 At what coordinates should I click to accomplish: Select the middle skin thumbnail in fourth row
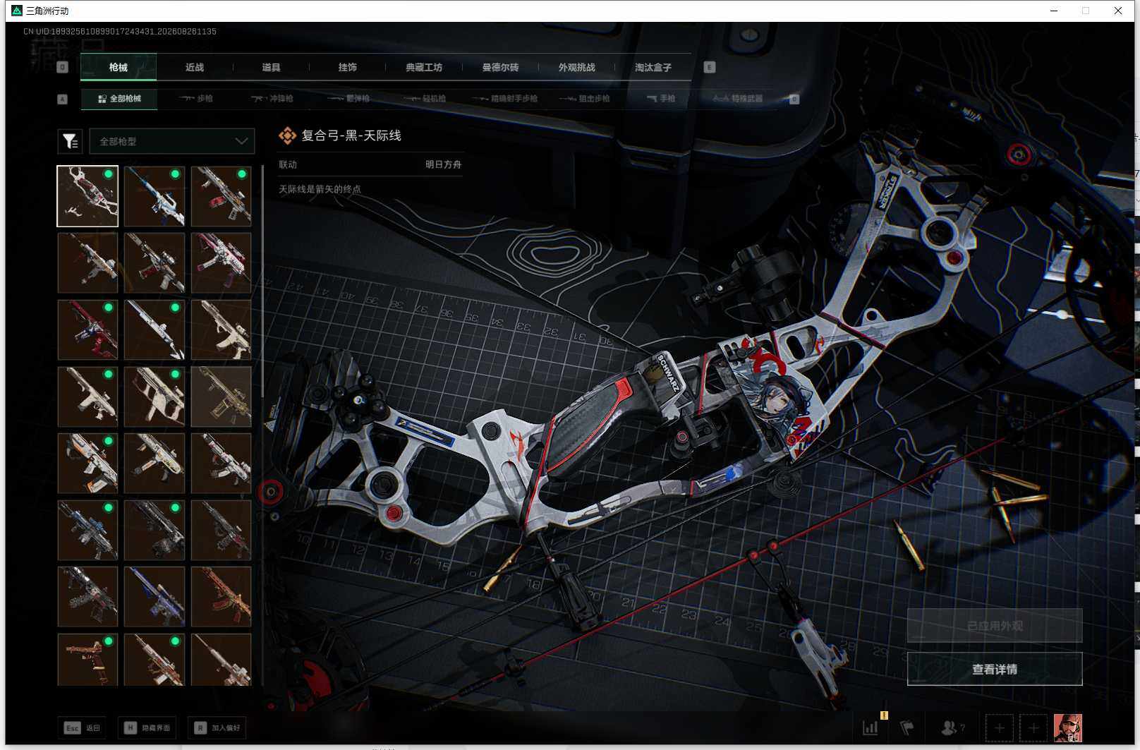pyautogui.click(x=154, y=397)
